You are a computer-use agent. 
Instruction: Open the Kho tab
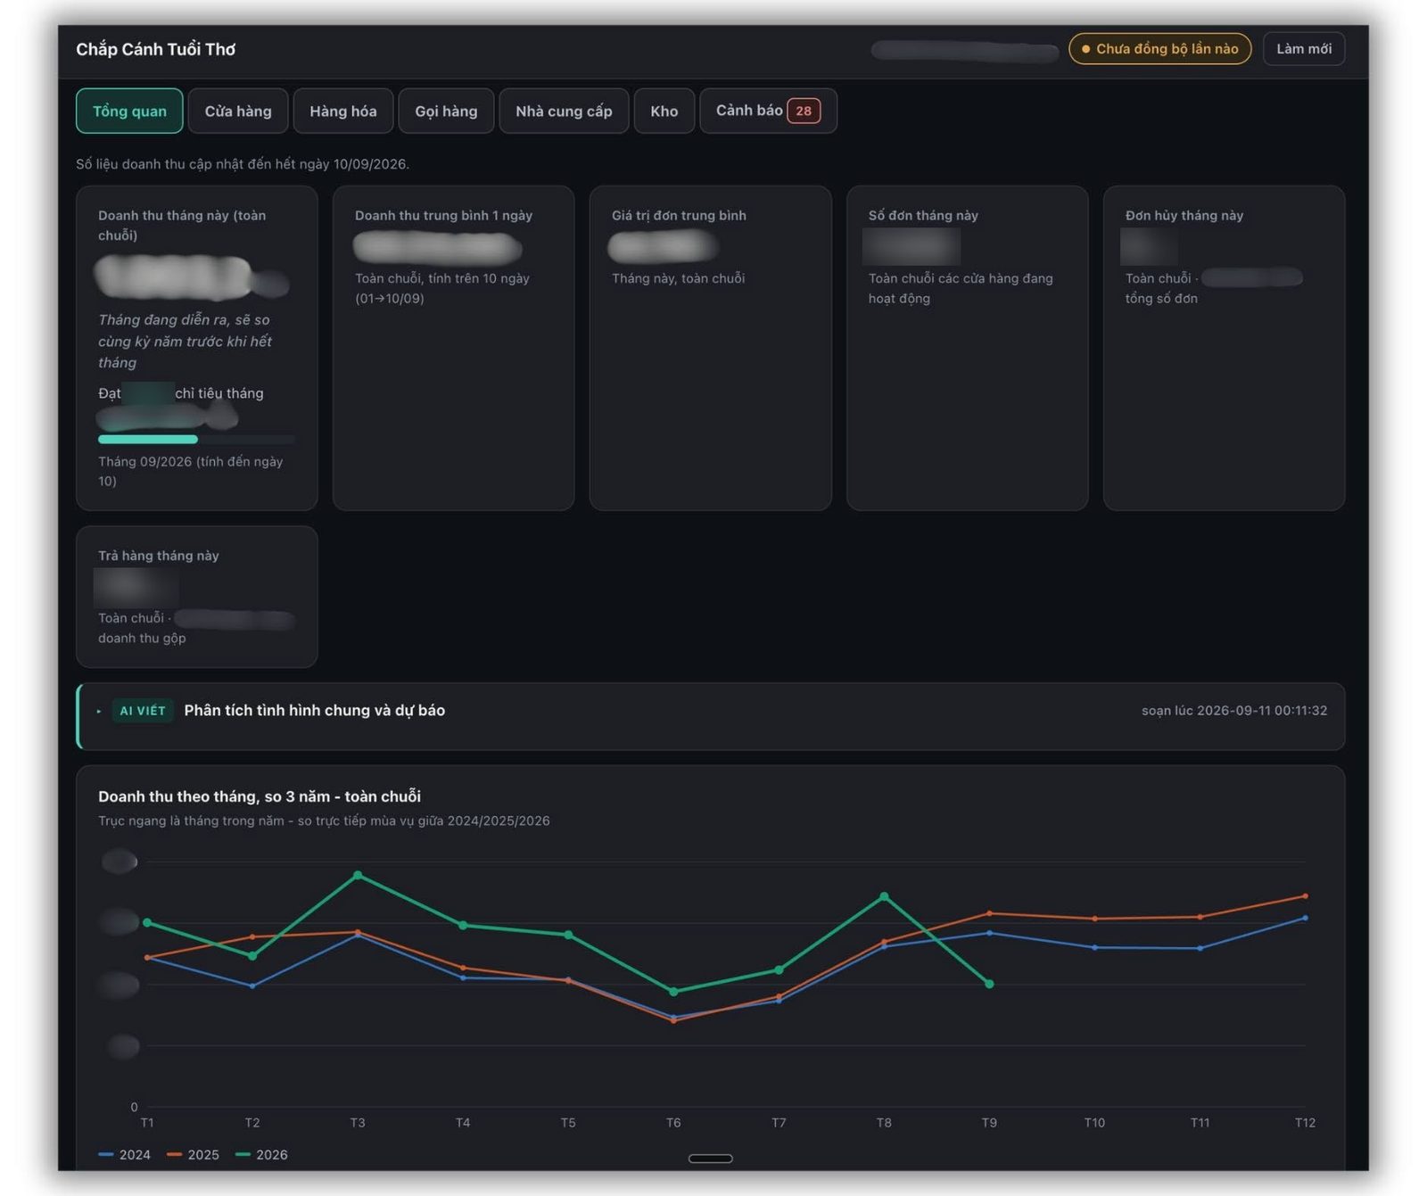664,111
